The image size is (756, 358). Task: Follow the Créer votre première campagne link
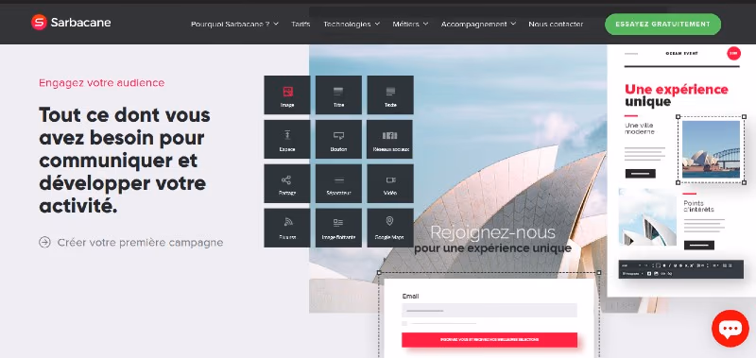click(131, 243)
